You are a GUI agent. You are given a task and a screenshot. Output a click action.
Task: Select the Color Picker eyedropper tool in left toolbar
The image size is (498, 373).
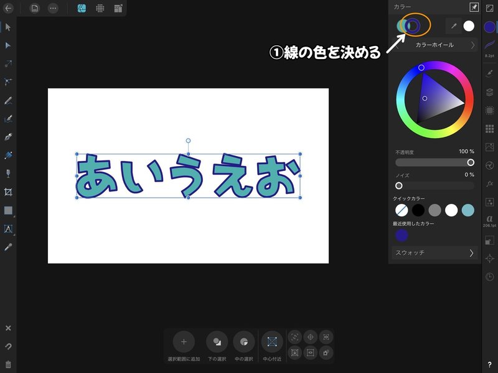pyautogui.click(x=8, y=247)
